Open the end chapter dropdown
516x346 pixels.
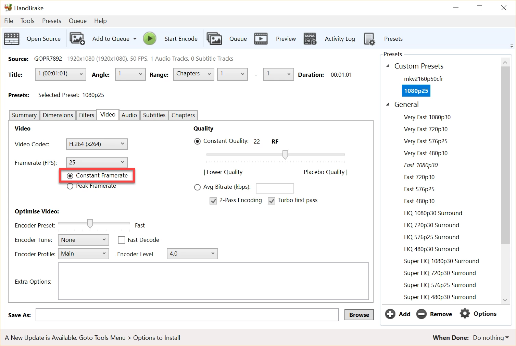click(x=278, y=74)
